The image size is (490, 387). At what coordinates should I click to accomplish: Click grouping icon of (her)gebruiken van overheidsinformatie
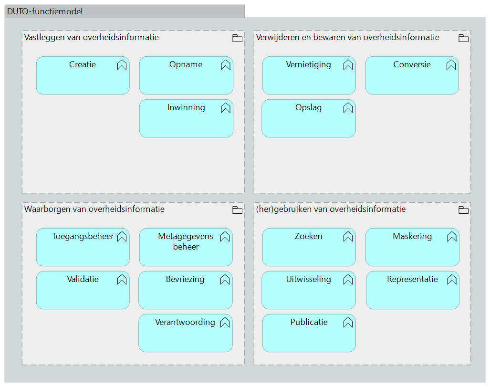click(463, 210)
